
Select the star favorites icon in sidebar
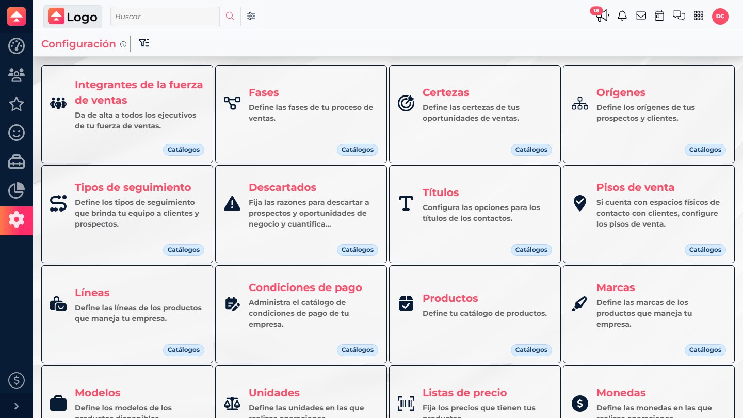pos(17,104)
